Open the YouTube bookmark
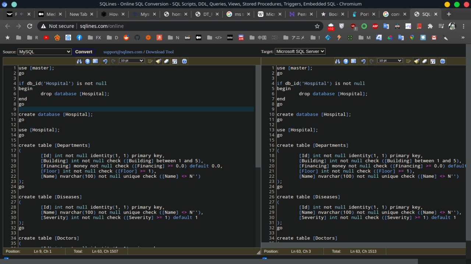 (46, 37)
